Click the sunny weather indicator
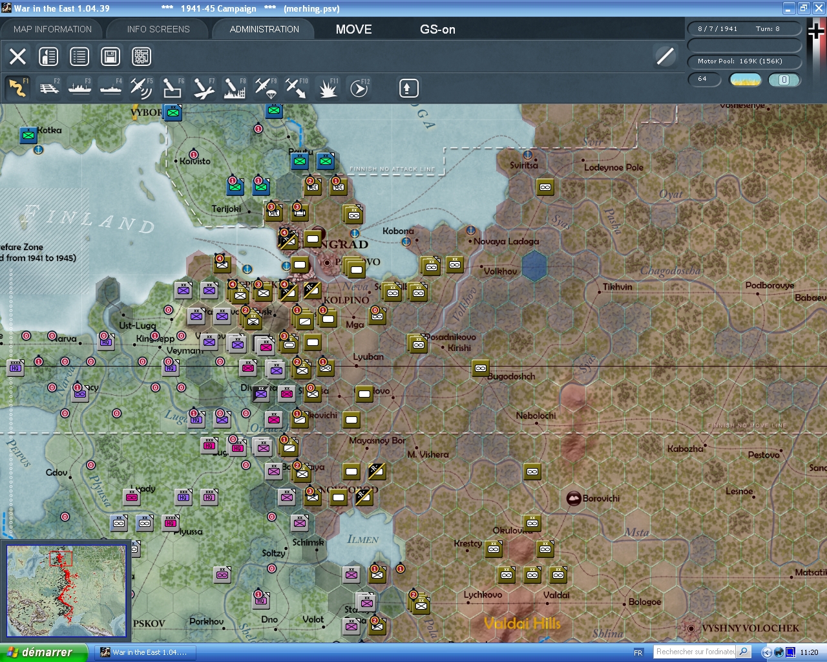827x662 pixels. (x=745, y=80)
